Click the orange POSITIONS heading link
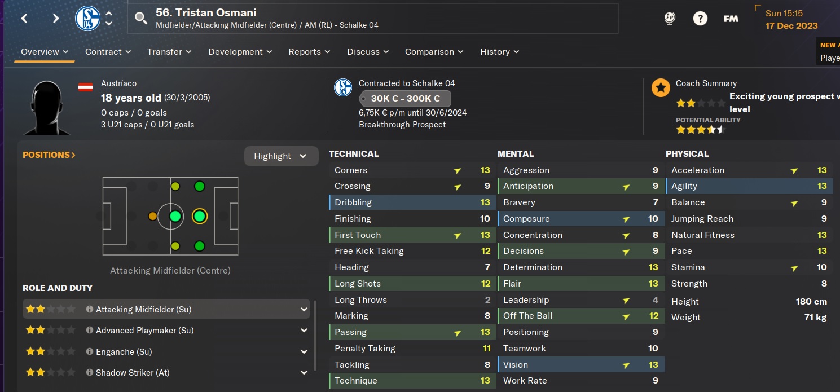The height and width of the screenshot is (392, 840). click(x=49, y=155)
